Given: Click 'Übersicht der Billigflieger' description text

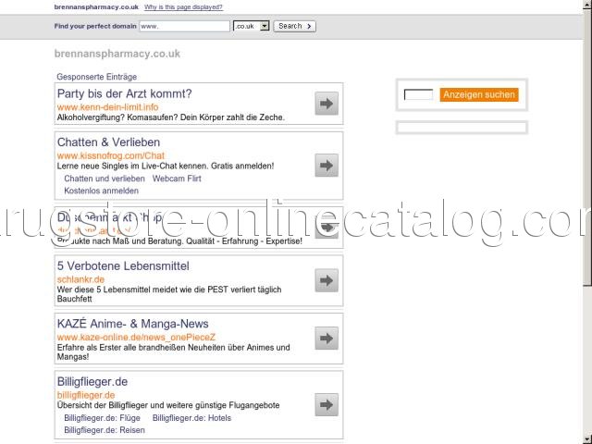Looking at the screenshot, I should coord(168,405).
